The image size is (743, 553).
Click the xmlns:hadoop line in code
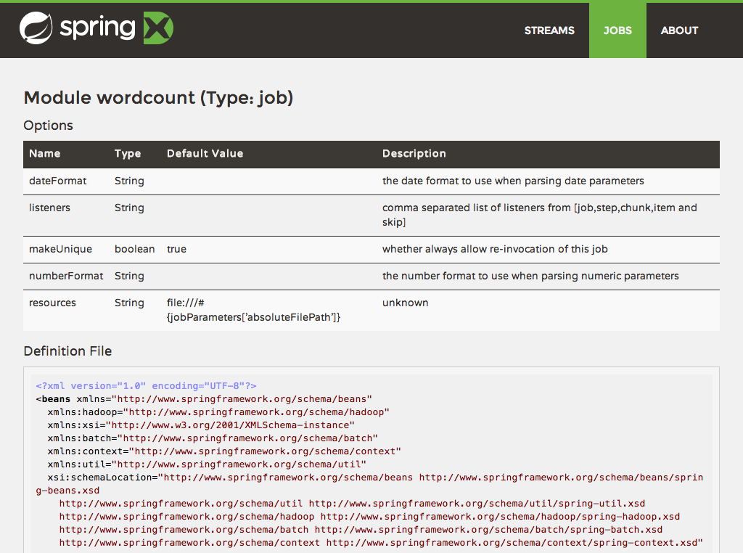pyautogui.click(x=218, y=412)
